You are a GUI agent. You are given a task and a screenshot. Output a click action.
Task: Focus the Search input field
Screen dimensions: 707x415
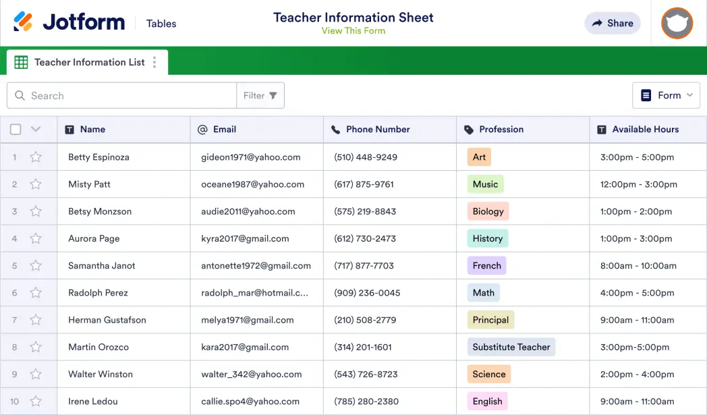pyautogui.click(x=128, y=95)
